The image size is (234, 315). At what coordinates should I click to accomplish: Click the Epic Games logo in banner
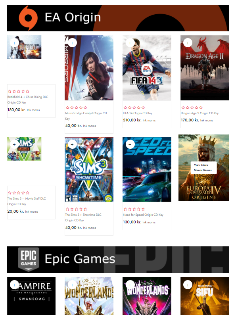(x=29, y=259)
